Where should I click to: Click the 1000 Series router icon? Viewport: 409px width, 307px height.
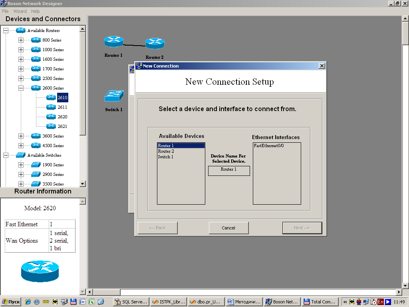(x=36, y=50)
